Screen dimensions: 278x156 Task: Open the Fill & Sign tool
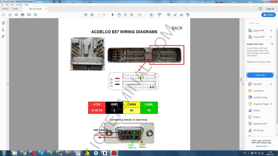pyautogui.click(x=258, y=130)
